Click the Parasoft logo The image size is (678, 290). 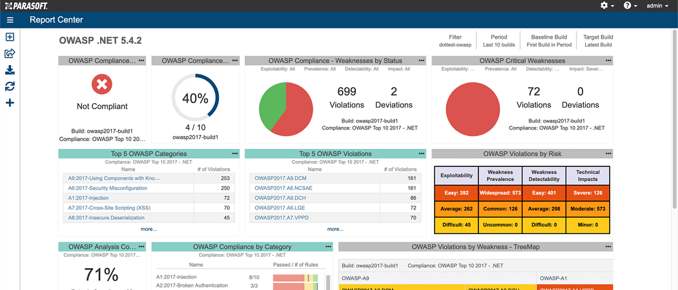click(26, 6)
